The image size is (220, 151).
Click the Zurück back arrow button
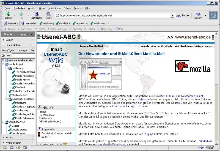[8, 14]
